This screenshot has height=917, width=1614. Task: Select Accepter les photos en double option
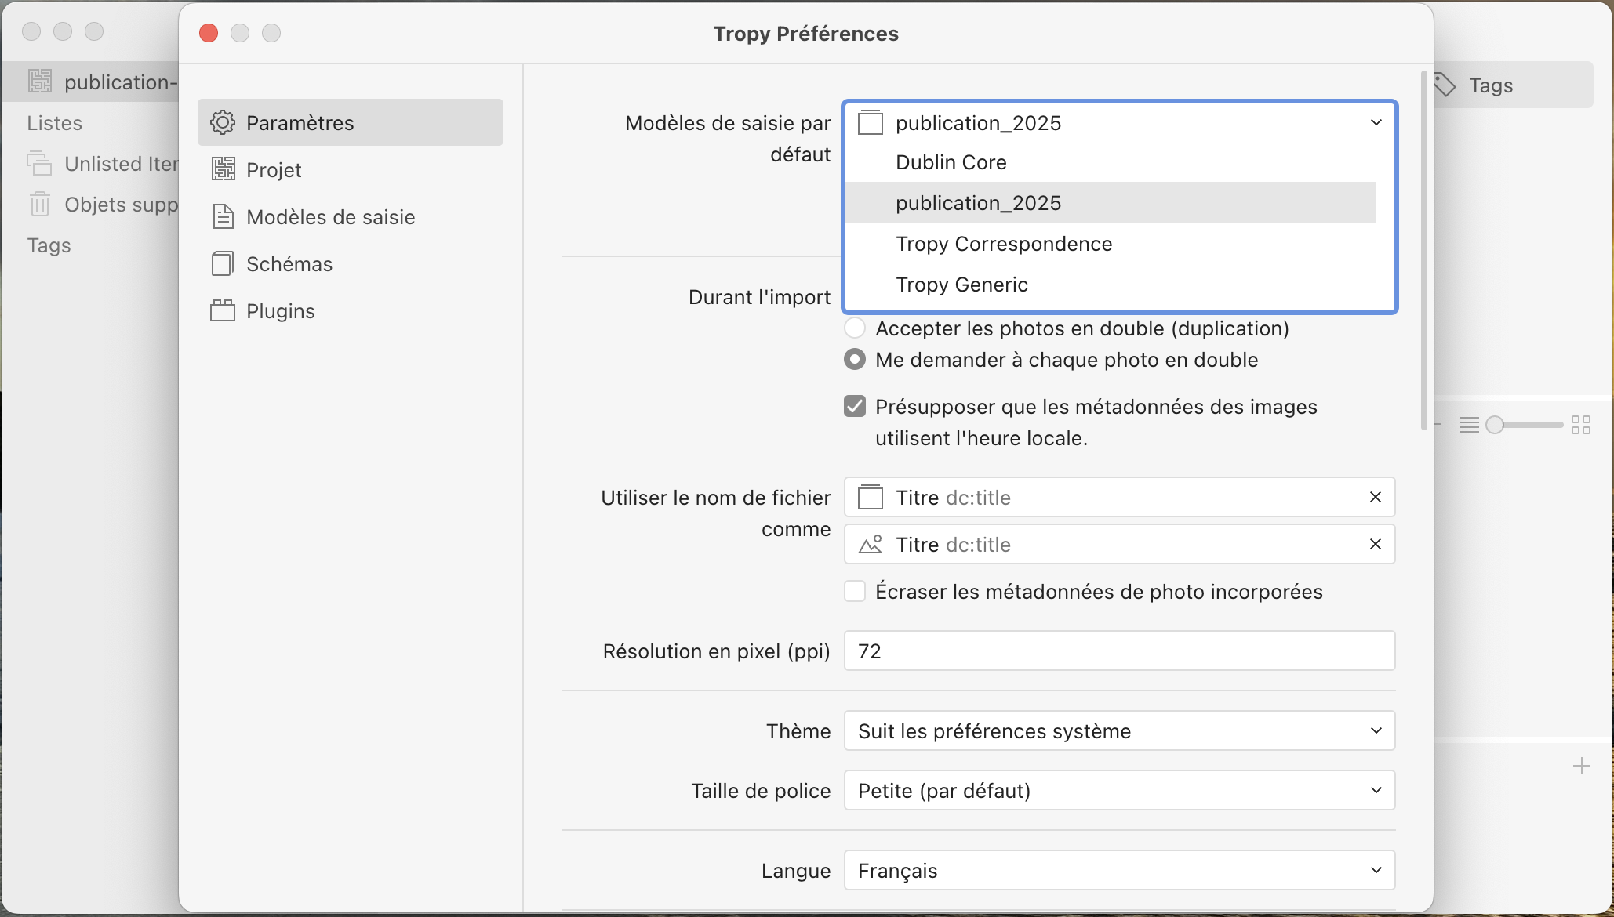click(855, 328)
